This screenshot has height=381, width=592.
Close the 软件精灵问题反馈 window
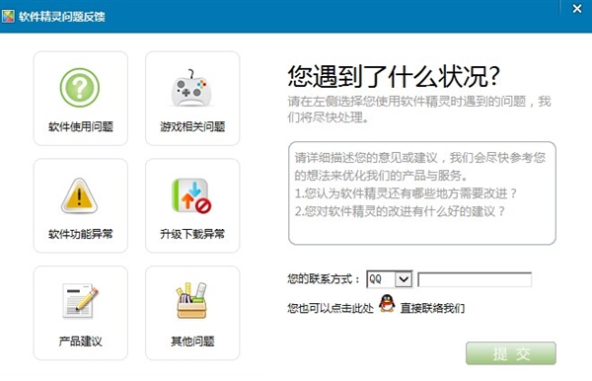click(x=577, y=8)
